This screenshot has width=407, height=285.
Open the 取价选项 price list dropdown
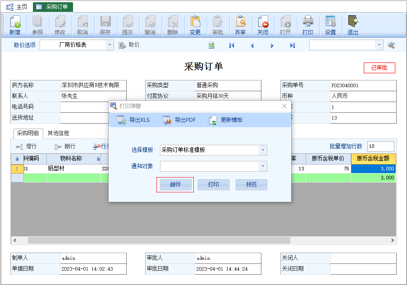(110, 45)
